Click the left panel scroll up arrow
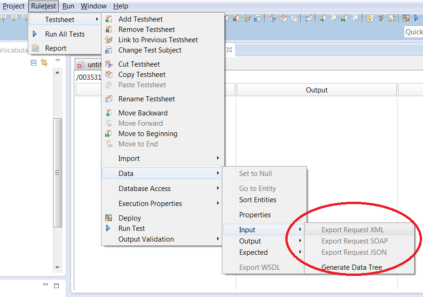Image resolution: width=423 pixels, height=297 pixels. coord(57,73)
